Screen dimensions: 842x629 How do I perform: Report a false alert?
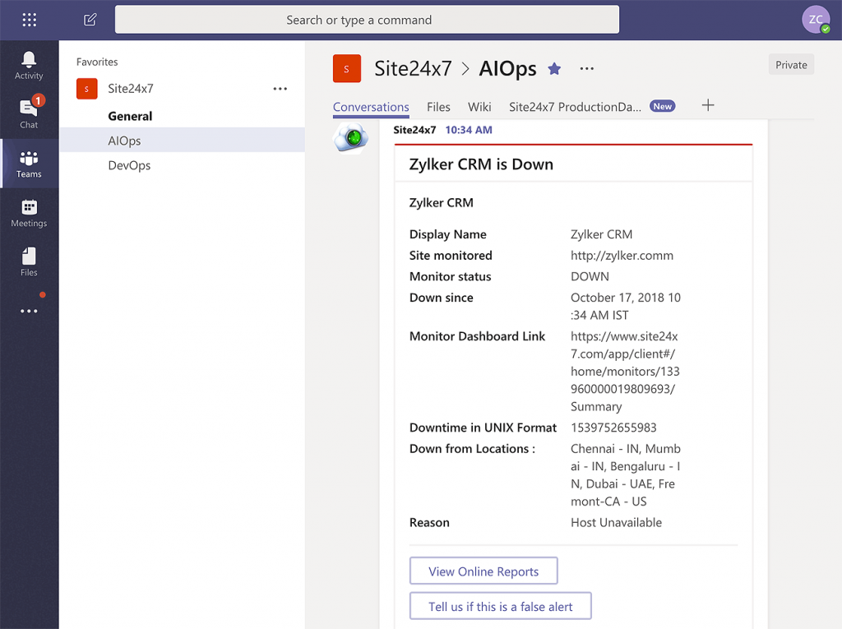tap(501, 605)
